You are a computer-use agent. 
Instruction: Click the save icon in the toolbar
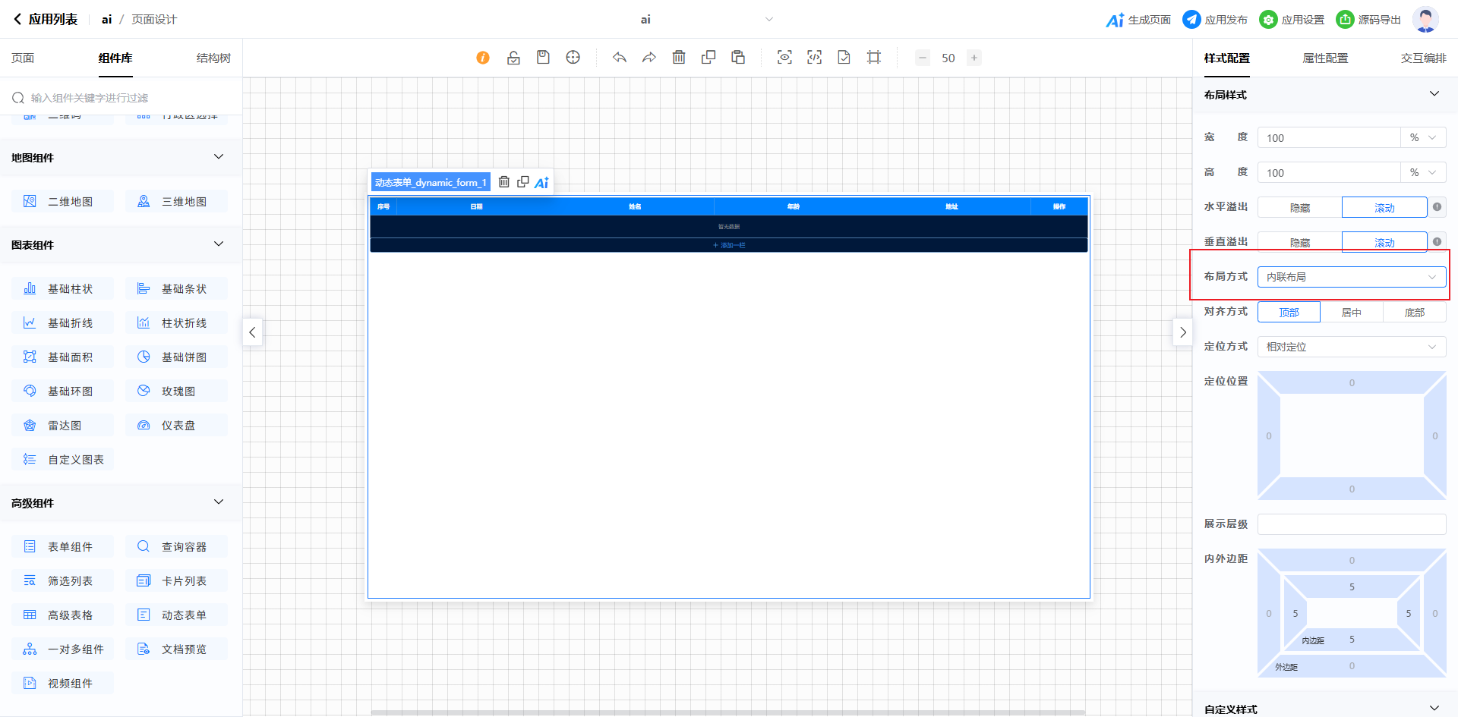click(543, 58)
